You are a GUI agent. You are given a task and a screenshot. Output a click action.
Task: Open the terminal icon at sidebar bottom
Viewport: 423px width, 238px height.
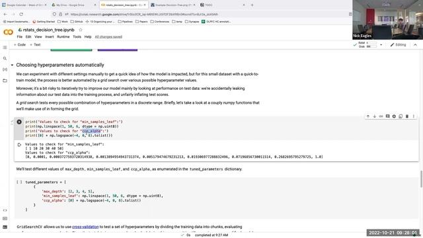click(x=5, y=227)
